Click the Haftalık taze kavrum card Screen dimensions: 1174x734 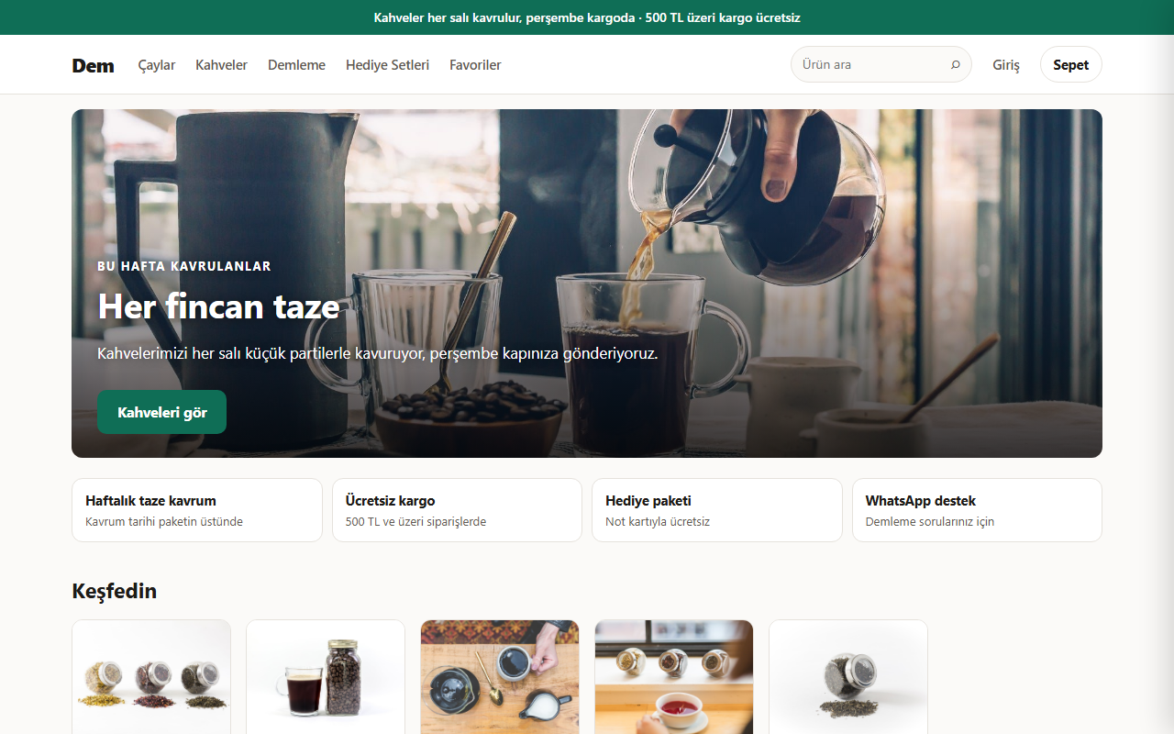[197, 510]
